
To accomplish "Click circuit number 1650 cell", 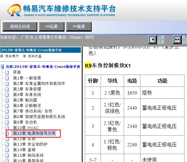I will 132,93.
